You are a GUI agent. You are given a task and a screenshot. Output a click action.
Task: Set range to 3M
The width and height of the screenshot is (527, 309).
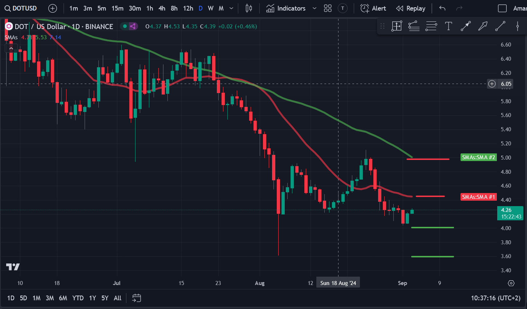(x=50, y=298)
